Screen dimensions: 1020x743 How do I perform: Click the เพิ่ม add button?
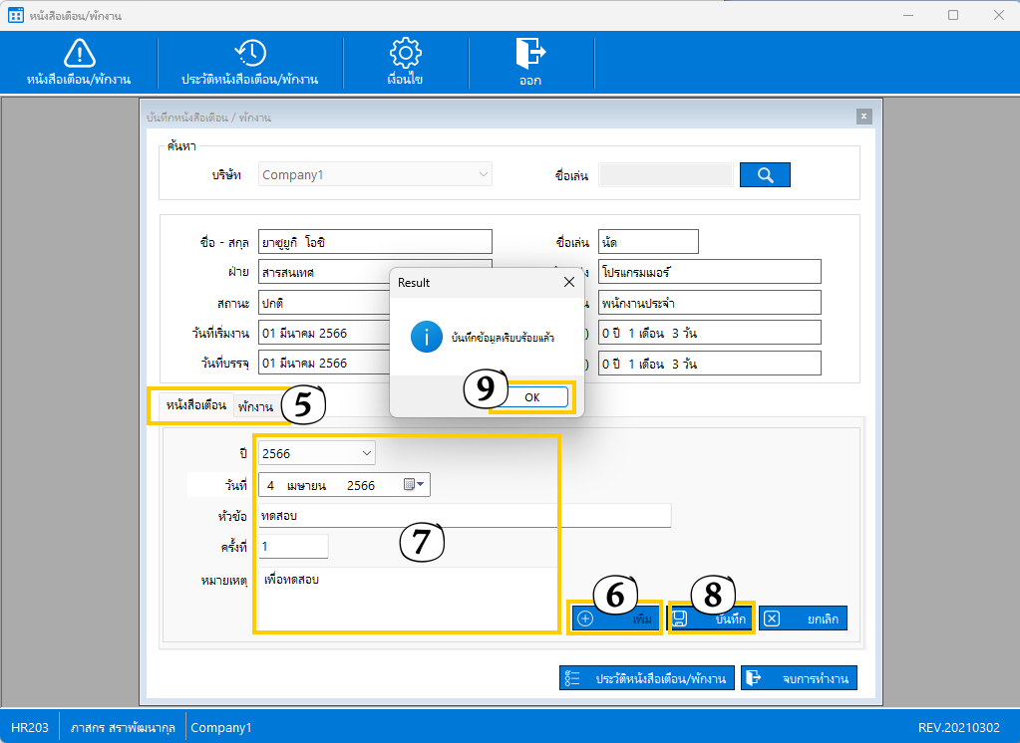click(615, 619)
